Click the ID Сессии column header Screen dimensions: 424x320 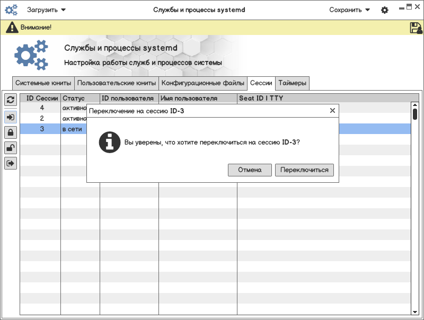point(41,98)
